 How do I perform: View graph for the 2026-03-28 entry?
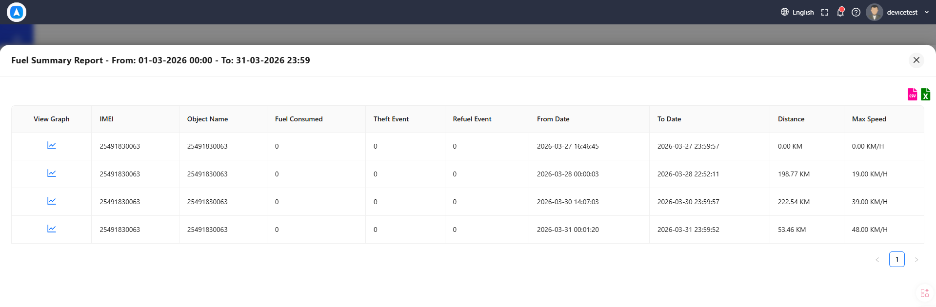click(x=52, y=173)
